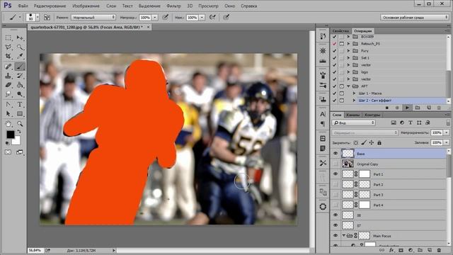Create new action set folder icon

pyautogui.click(x=418, y=108)
